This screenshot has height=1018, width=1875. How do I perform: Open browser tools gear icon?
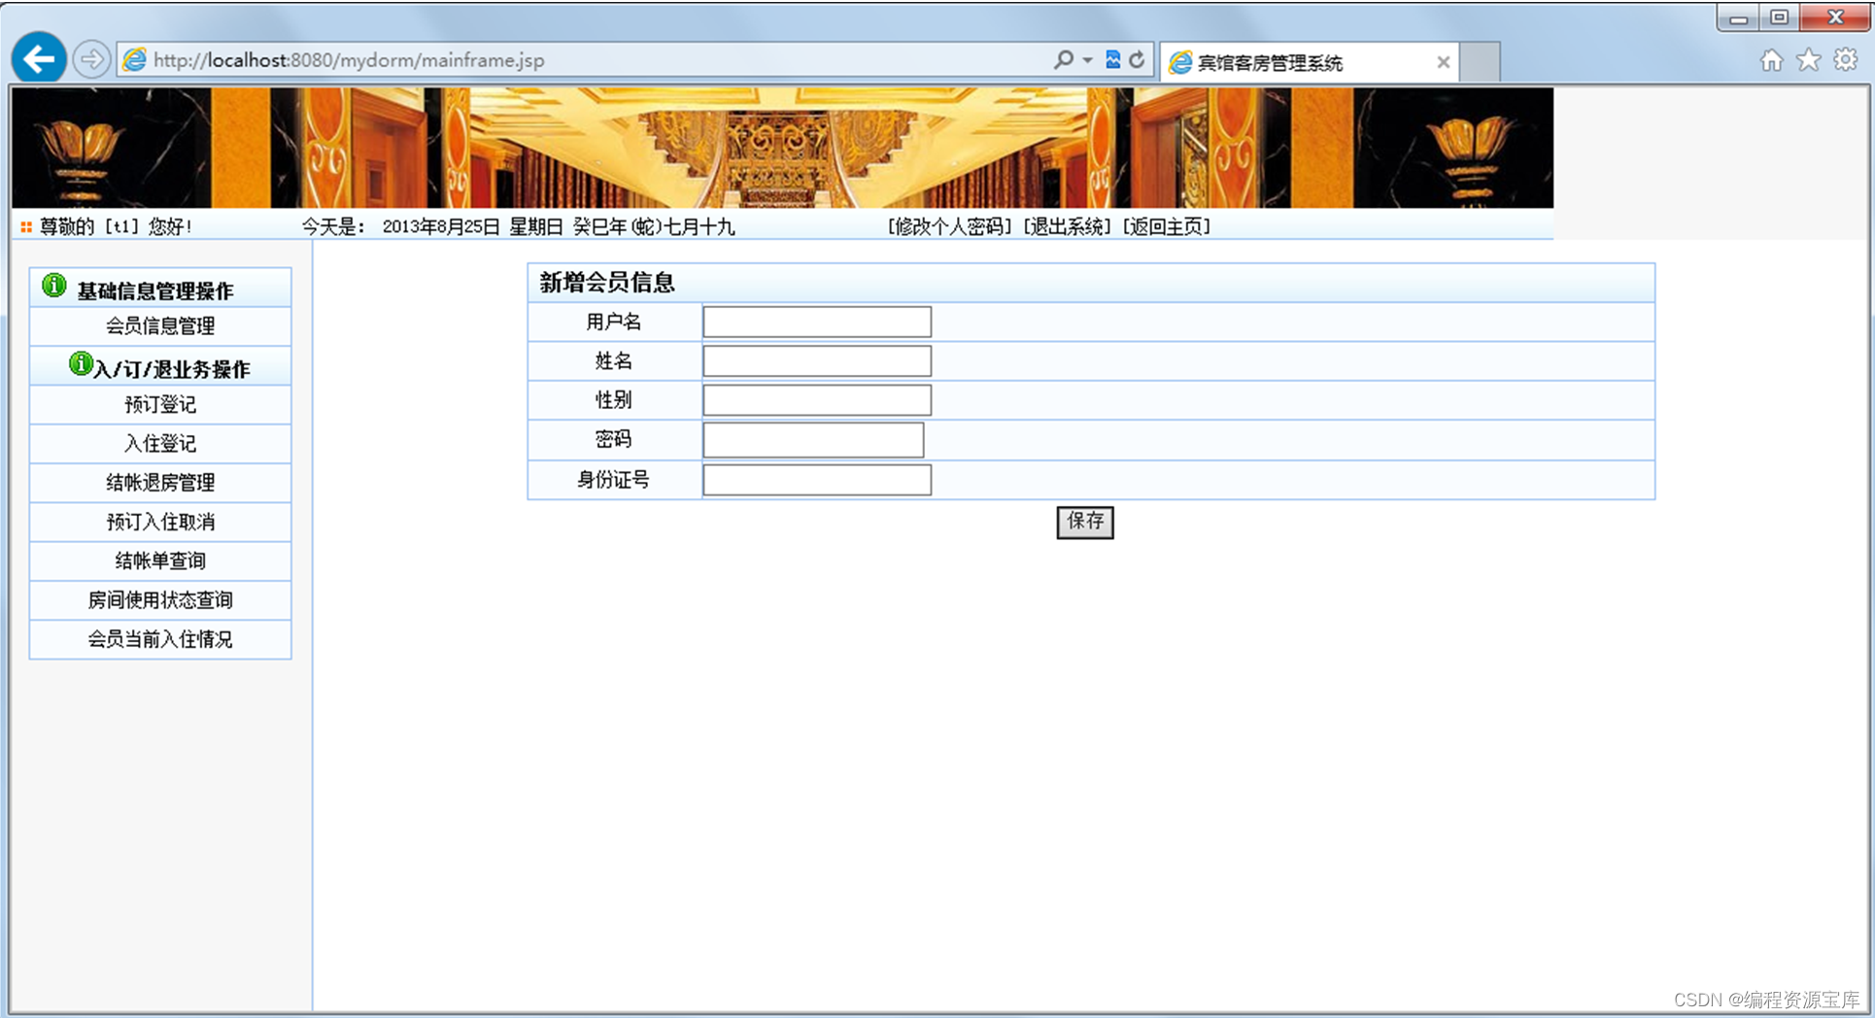click(1846, 60)
